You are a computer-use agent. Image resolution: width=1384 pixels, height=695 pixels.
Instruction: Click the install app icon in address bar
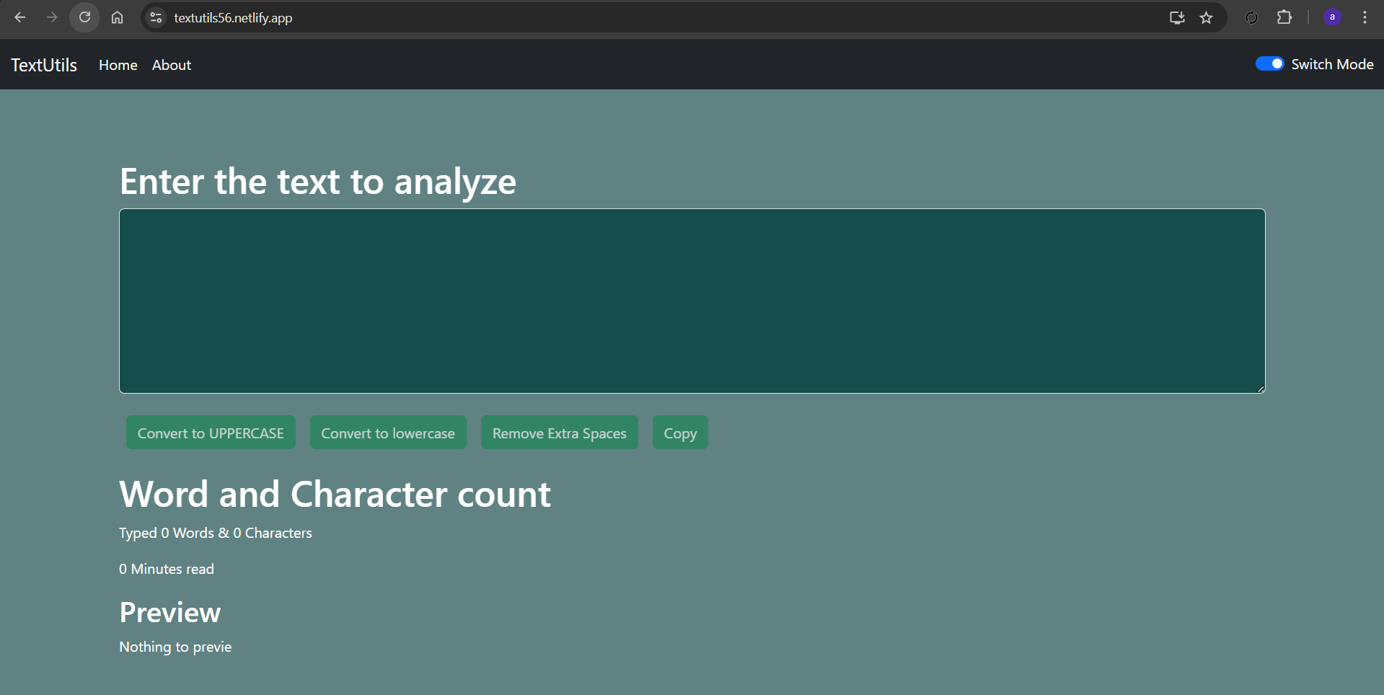[1177, 17]
